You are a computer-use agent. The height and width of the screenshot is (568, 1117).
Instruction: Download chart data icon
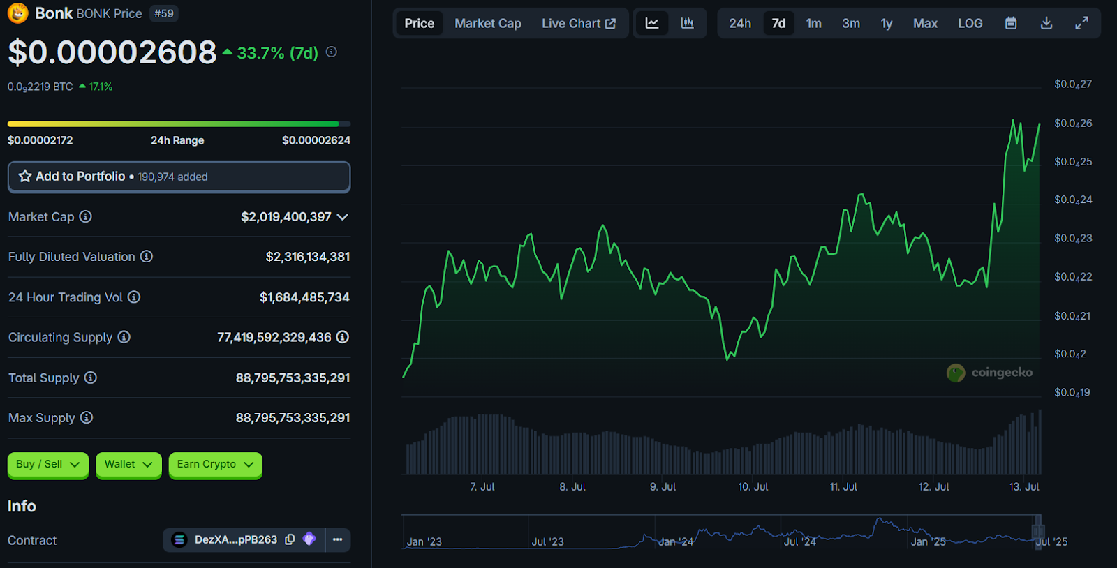(x=1046, y=23)
